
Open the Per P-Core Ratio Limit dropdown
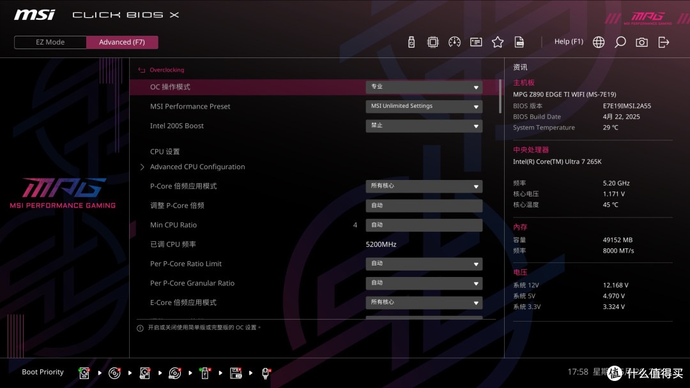[x=424, y=264]
